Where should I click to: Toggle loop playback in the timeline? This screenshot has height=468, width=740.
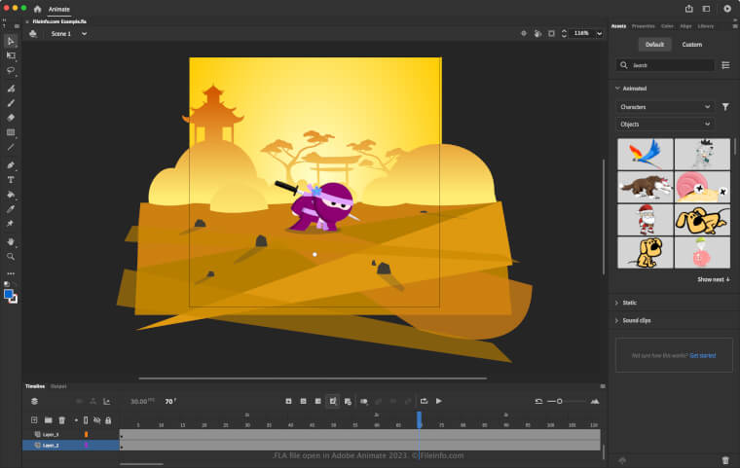[x=425, y=401]
